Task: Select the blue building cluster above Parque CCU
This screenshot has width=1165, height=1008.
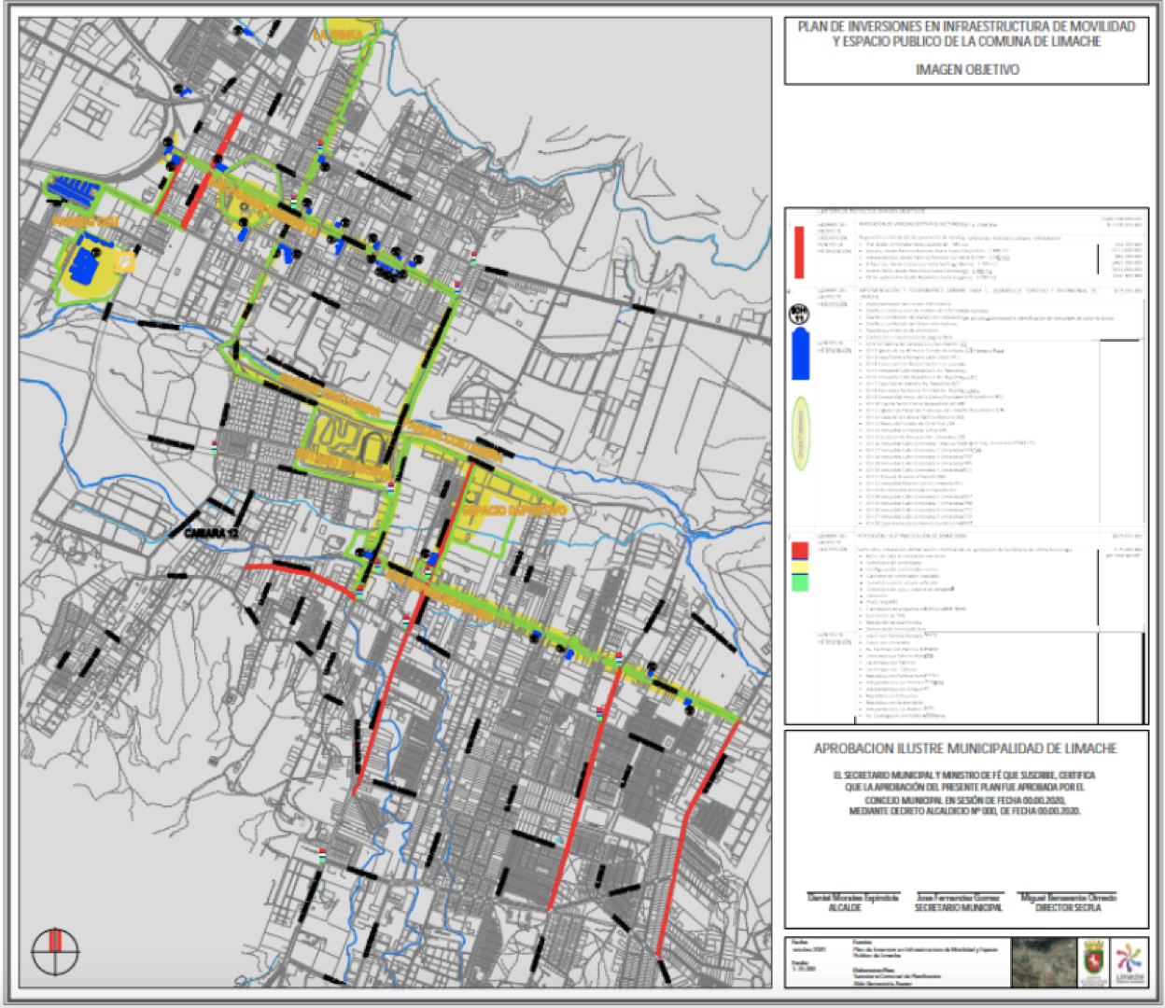Action: pyautogui.click(x=74, y=190)
